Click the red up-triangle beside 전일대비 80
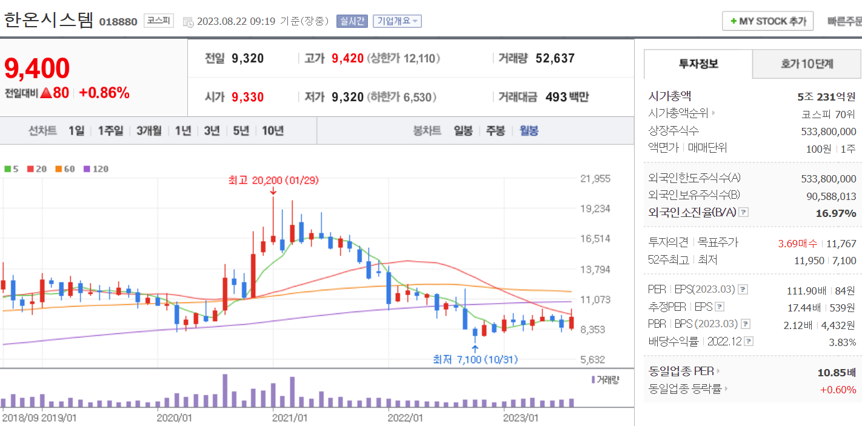The height and width of the screenshot is (426, 862). click(45, 93)
